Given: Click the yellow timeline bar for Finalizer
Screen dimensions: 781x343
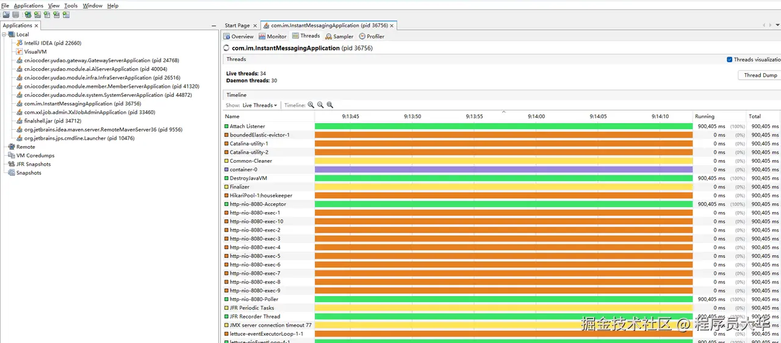Looking at the screenshot, I should [503, 187].
